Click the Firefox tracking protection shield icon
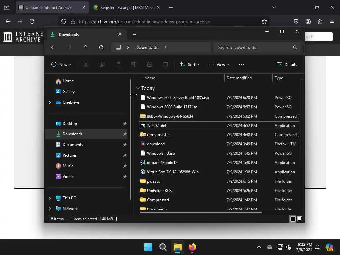This screenshot has width=340, height=255. pos(63,21)
